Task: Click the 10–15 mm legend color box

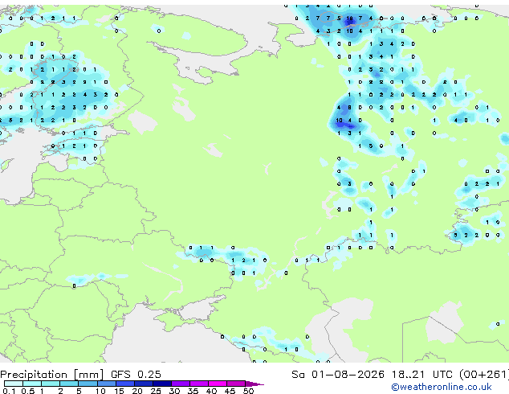Action: click(x=107, y=384)
